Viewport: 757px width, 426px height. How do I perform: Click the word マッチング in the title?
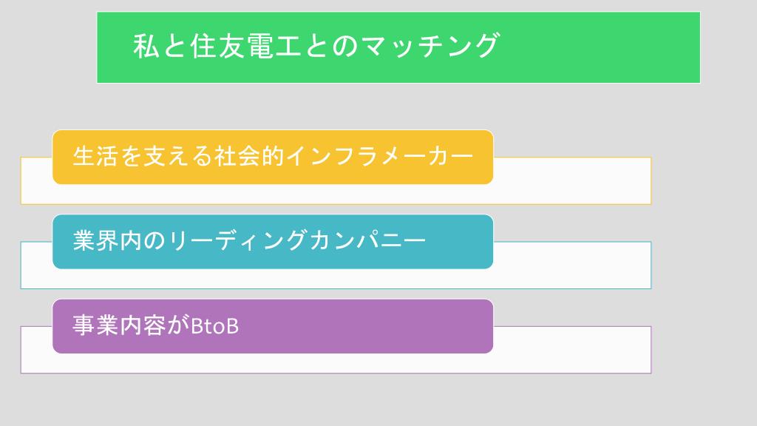coord(430,47)
